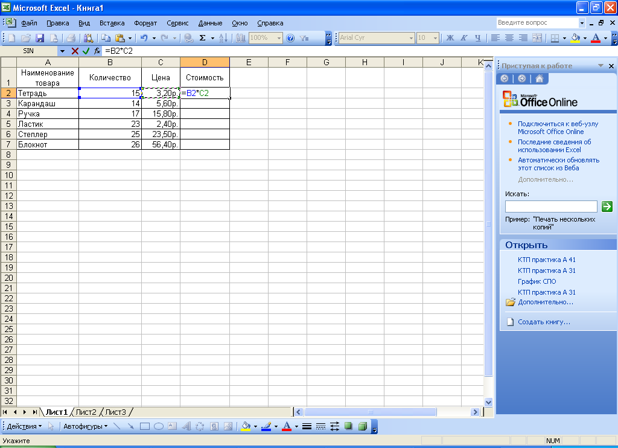618x448 pixels.
Task: Click the line color brush in drawing toolbar
Action: pyautogui.click(x=266, y=426)
